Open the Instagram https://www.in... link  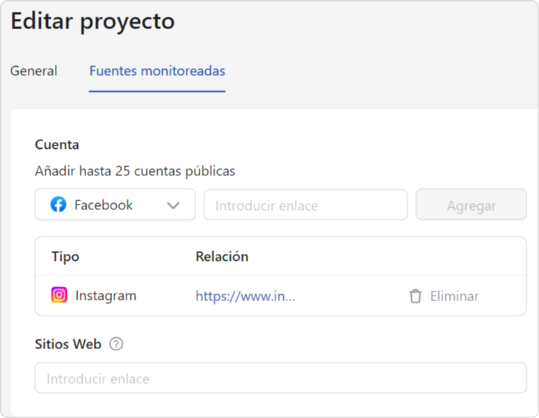pos(245,296)
